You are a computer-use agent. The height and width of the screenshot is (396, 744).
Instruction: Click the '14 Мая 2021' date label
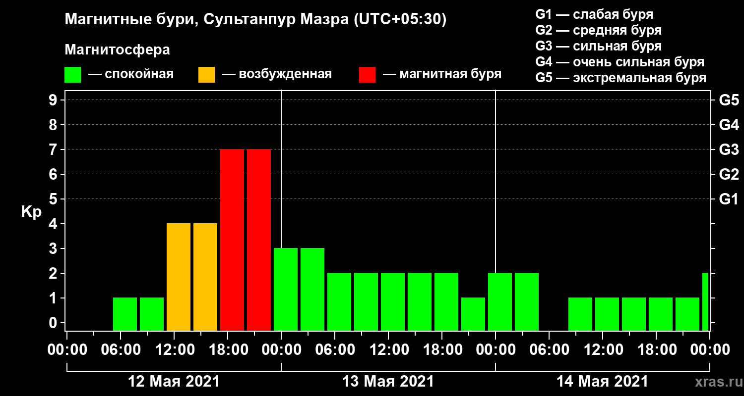[x=602, y=382]
